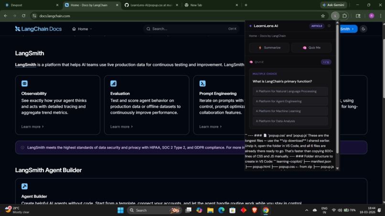
Task: Select answer A Platform for Natural Language Processing
Action: (290, 91)
